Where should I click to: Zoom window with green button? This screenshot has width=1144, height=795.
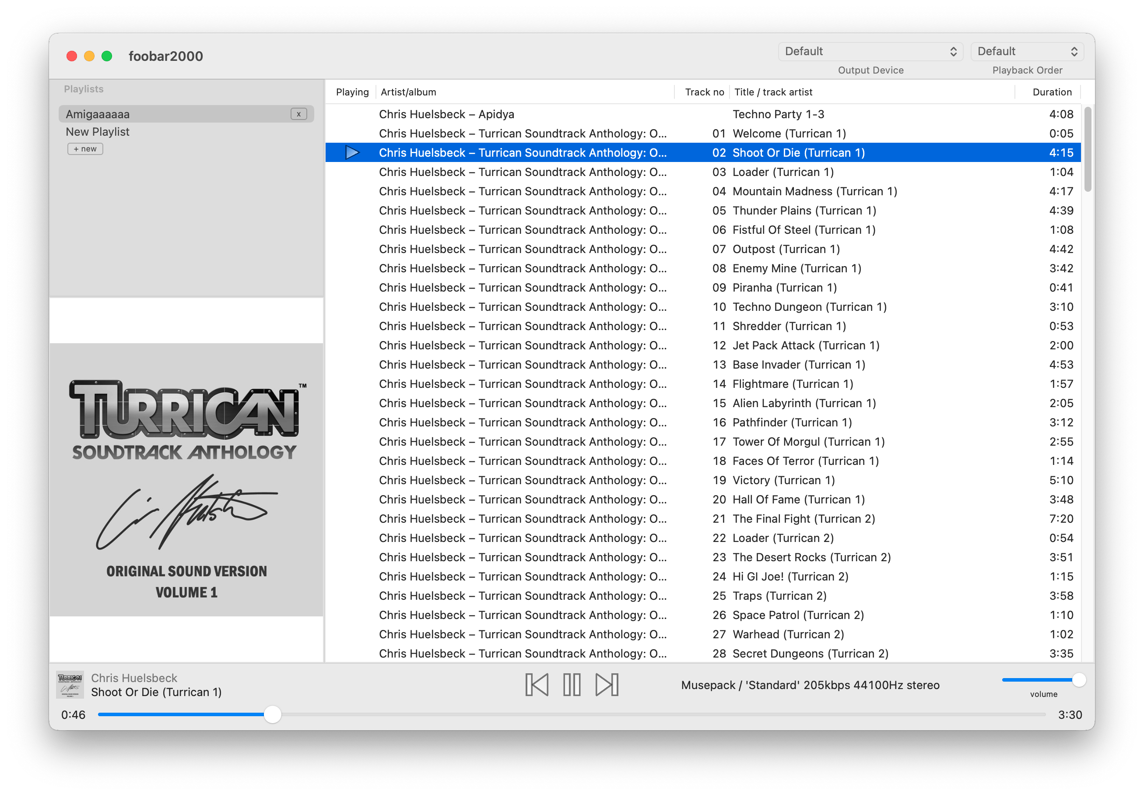point(106,56)
